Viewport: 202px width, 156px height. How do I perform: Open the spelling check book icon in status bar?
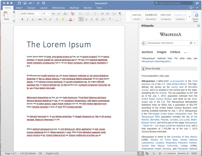pos(40,153)
